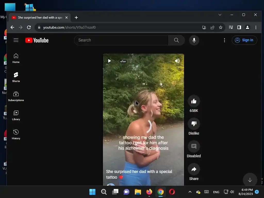
Task: Go to next Short with down arrow
Action: 250,180
